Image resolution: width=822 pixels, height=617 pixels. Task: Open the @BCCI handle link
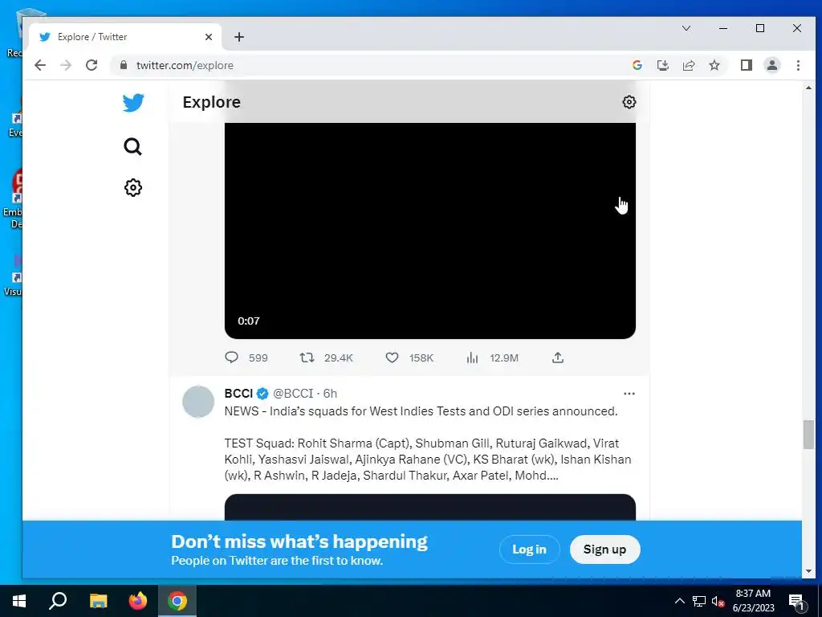(x=292, y=394)
